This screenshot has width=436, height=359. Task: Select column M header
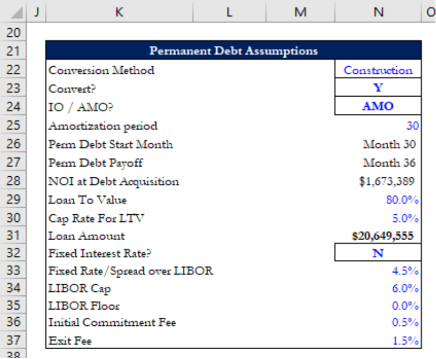point(300,11)
